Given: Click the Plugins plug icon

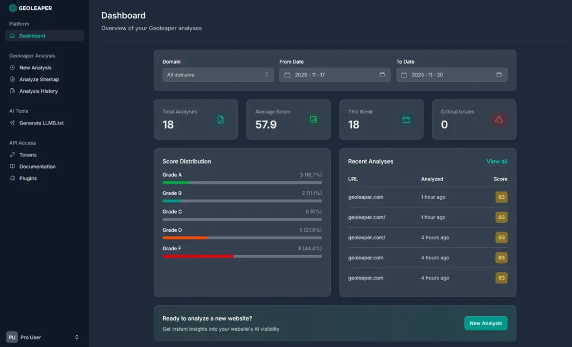Looking at the screenshot, I should pyautogui.click(x=12, y=178).
